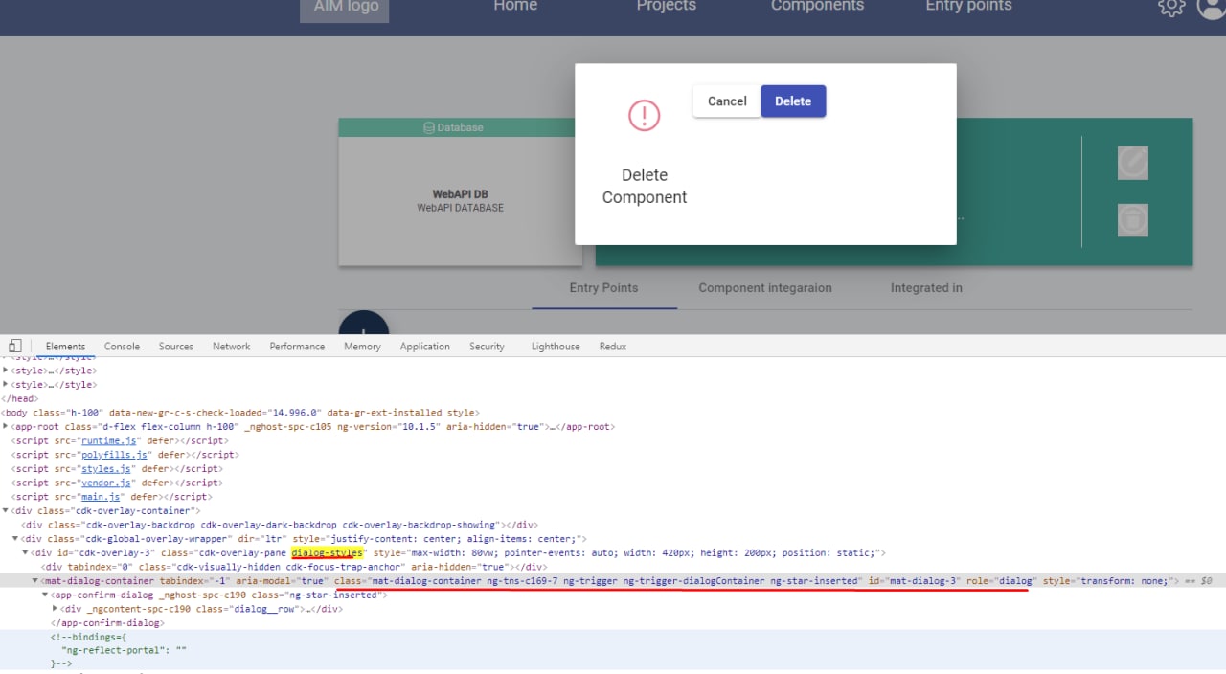Click the Delete Component dialog title
Screen dimensions: 1226x674
(x=645, y=187)
